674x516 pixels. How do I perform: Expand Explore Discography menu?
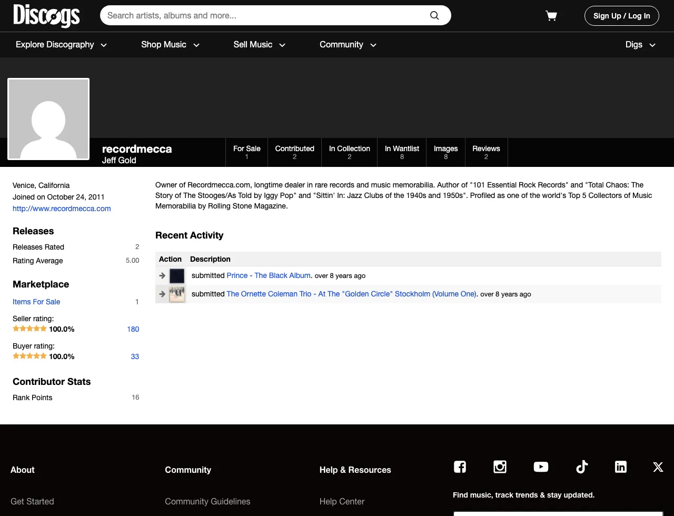pos(61,45)
